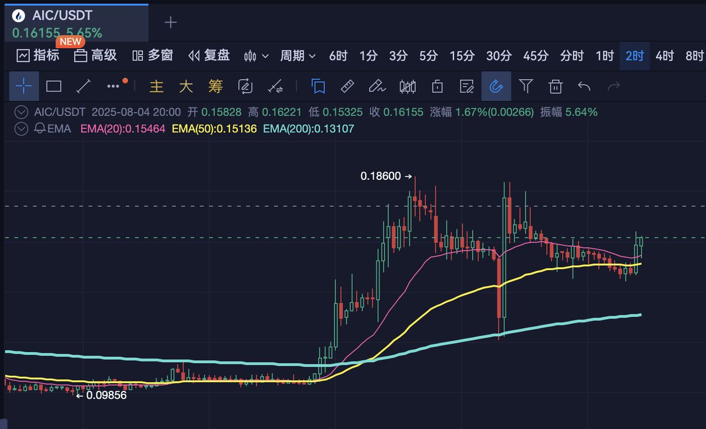Viewport: 706px width, 429px height.
Task: Select the crosshair cursor tool
Action: [x=24, y=86]
